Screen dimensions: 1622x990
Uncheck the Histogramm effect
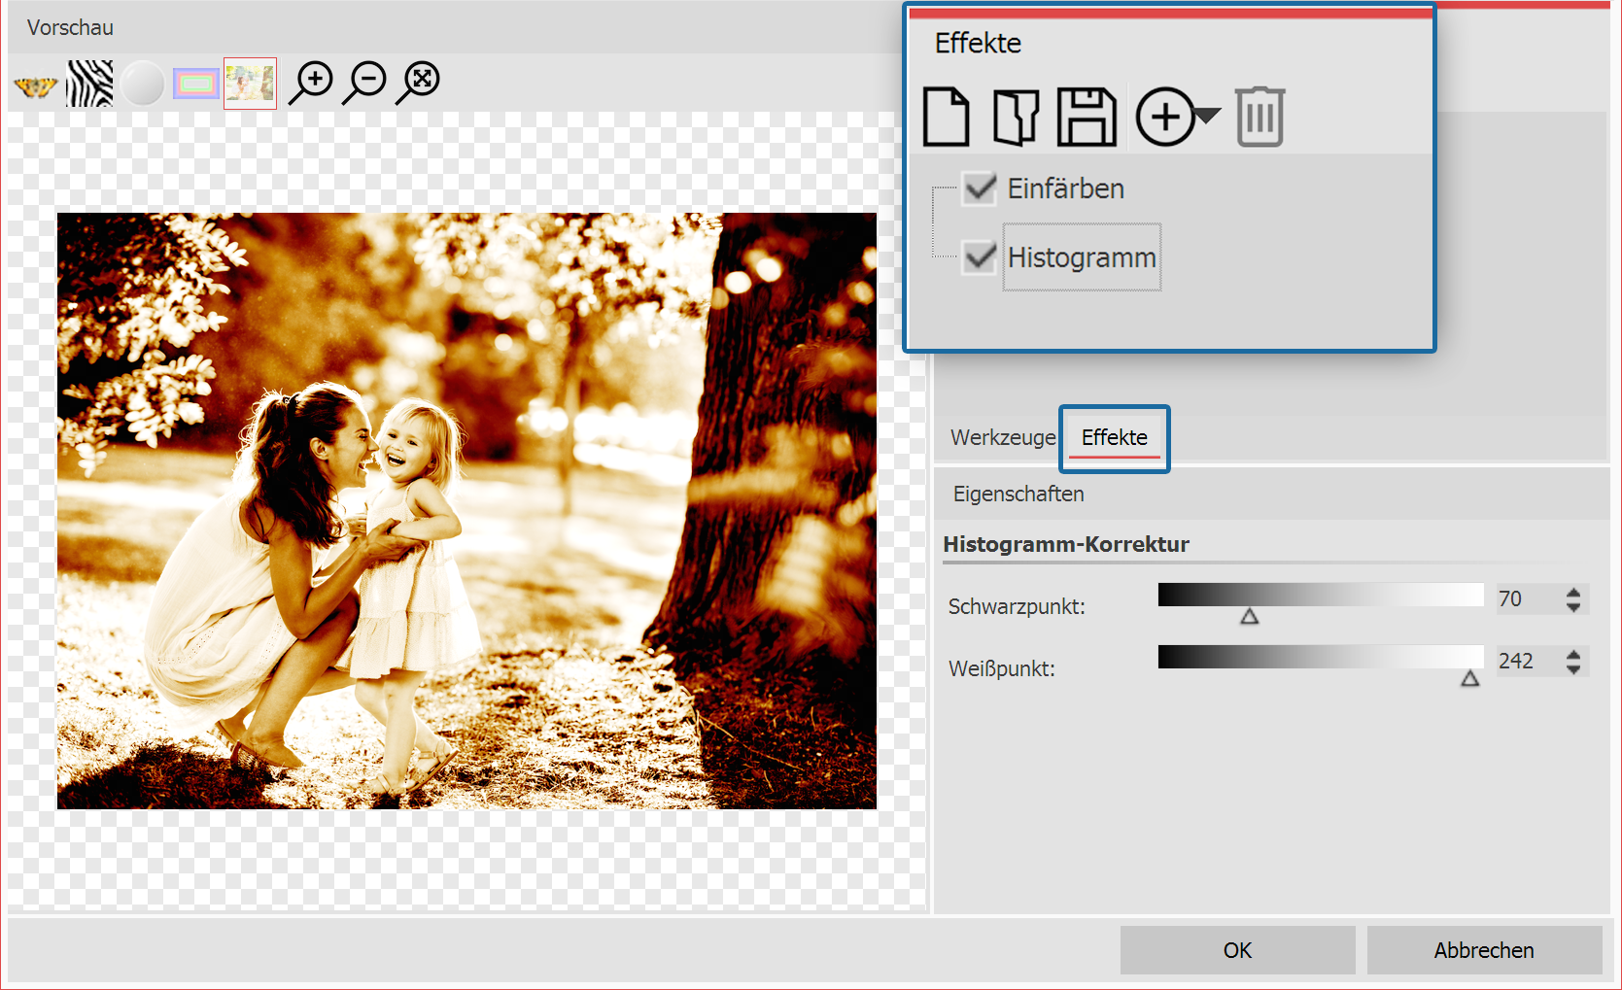point(979,256)
